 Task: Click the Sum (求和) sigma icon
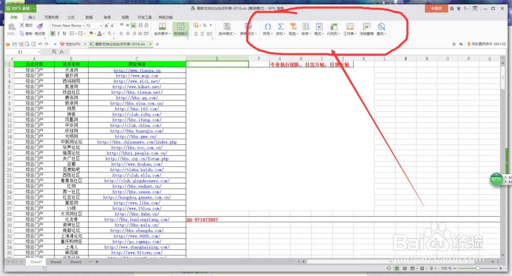pos(281,27)
